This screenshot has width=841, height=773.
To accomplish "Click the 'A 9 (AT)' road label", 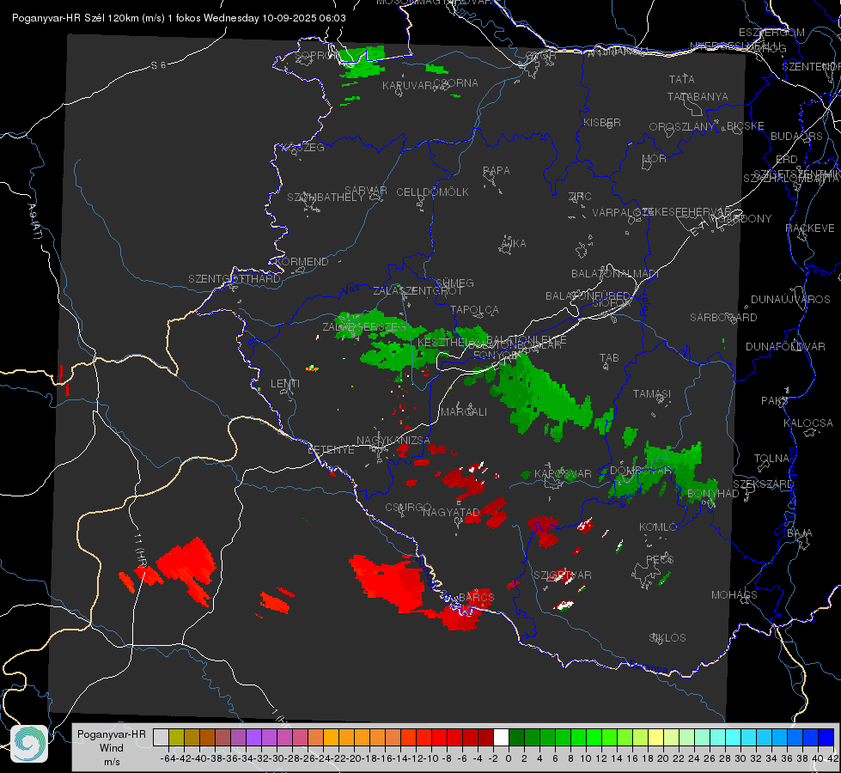I will pyautogui.click(x=34, y=221).
